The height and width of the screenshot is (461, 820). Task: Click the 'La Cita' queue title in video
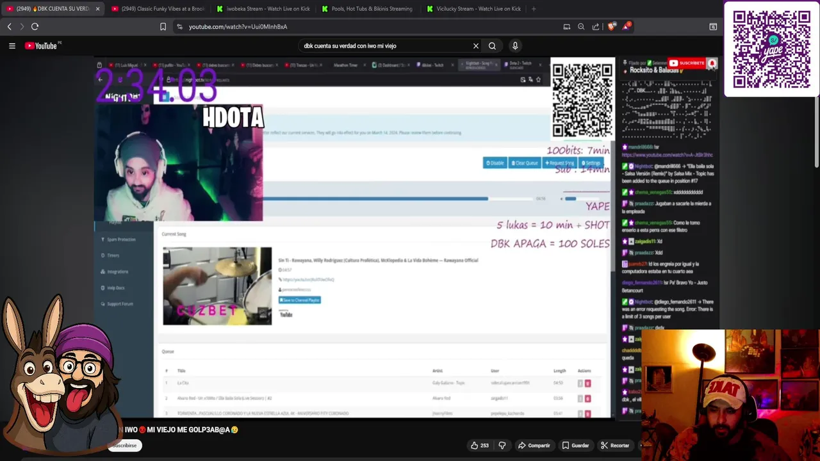pyautogui.click(x=183, y=383)
